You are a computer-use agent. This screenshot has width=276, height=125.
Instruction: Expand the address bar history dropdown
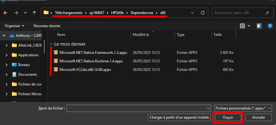192,13
